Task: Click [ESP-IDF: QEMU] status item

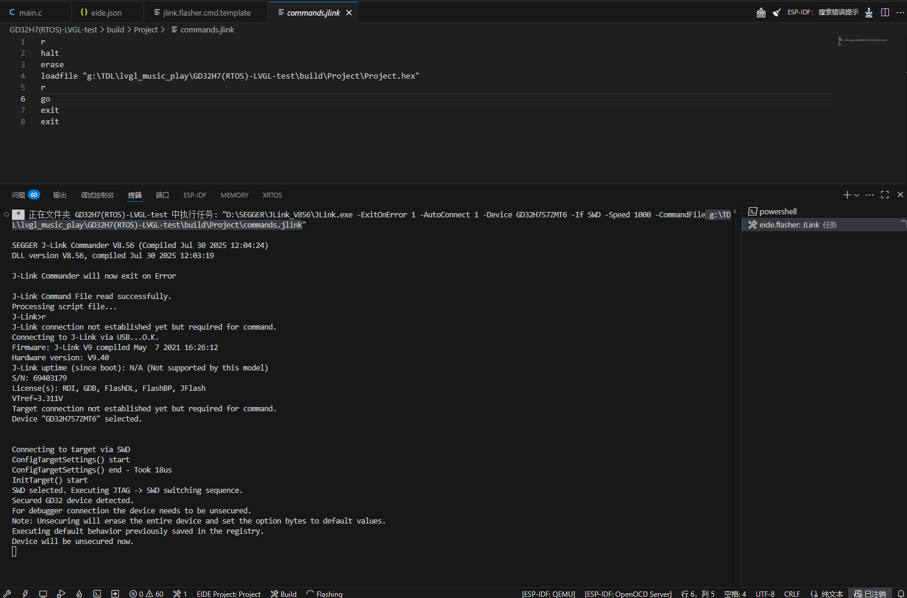Action: point(549,594)
